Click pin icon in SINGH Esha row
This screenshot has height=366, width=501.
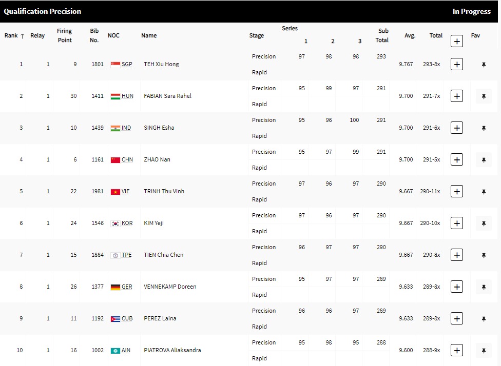pos(484,128)
